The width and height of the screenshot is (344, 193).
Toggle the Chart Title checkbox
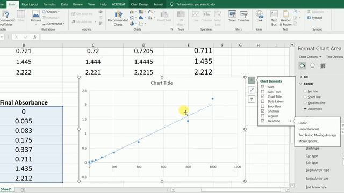263,96
